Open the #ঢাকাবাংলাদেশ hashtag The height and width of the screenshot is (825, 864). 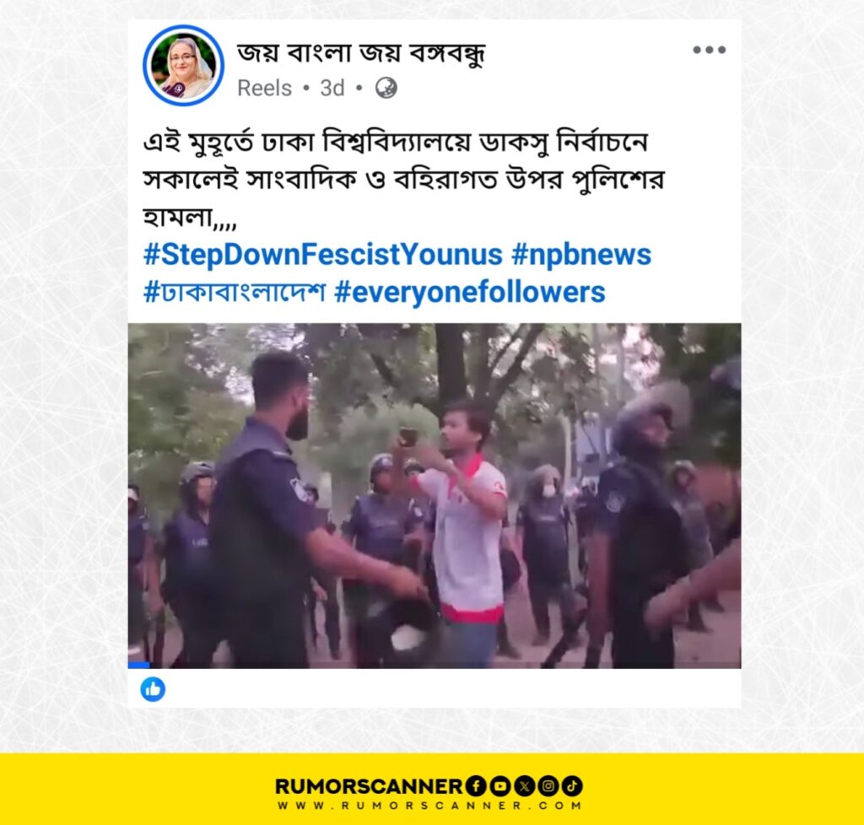pyautogui.click(x=235, y=292)
